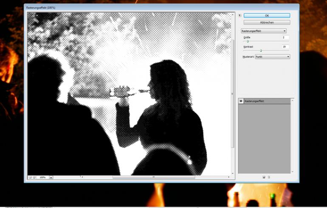The height and width of the screenshot is (208, 327).
Task: Click the OK button
Action: pos(267,16)
